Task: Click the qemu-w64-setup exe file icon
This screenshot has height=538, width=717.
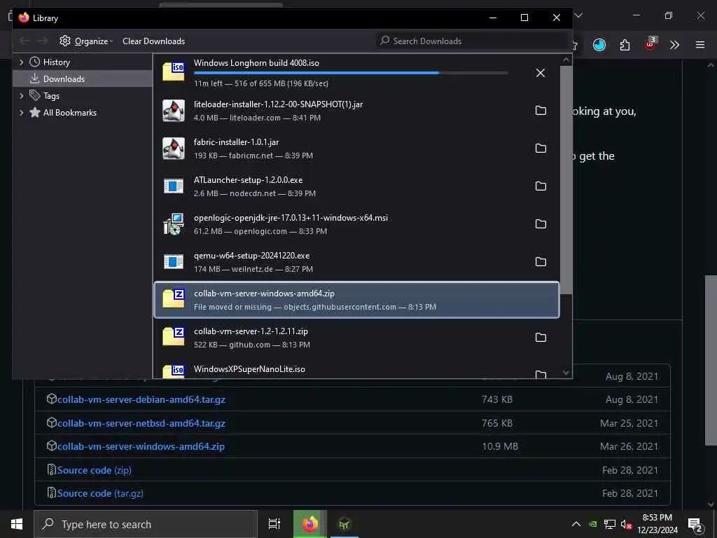Action: click(x=174, y=262)
